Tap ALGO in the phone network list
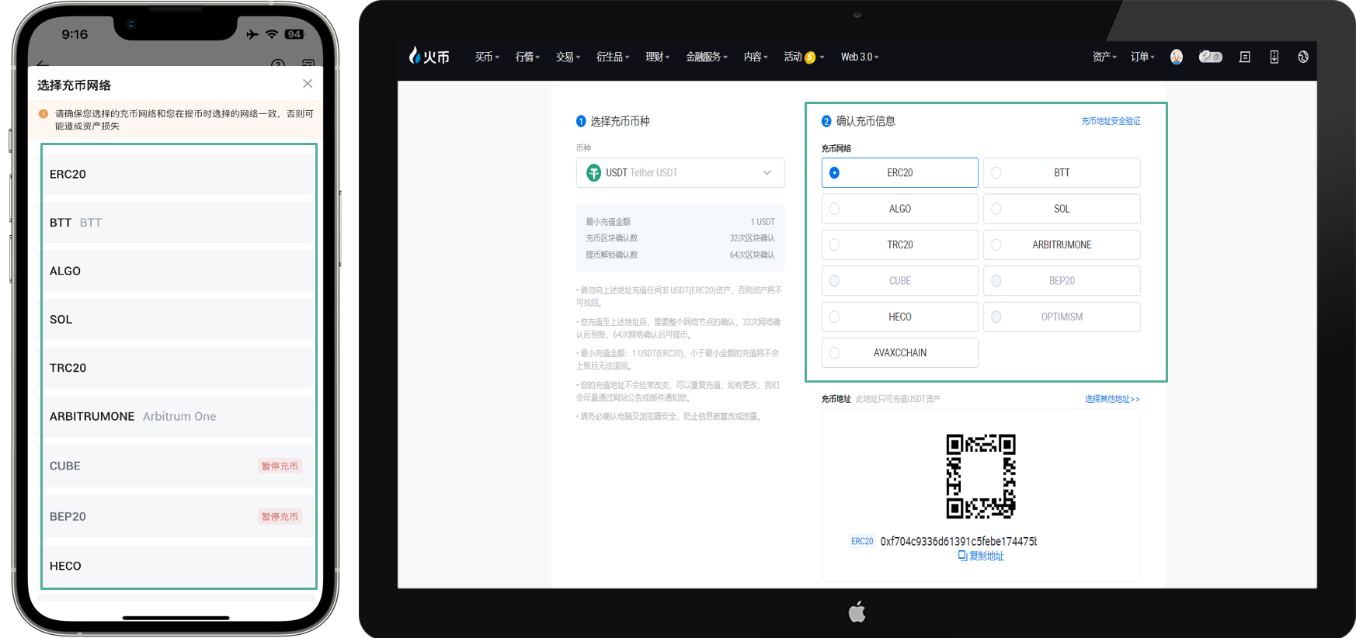The width and height of the screenshot is (1356, 638). point(179,271)
